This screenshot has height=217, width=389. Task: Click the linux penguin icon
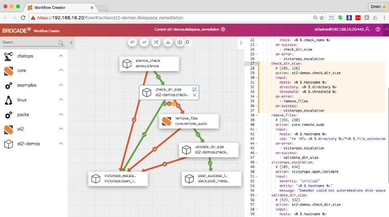tap(9, 100)
